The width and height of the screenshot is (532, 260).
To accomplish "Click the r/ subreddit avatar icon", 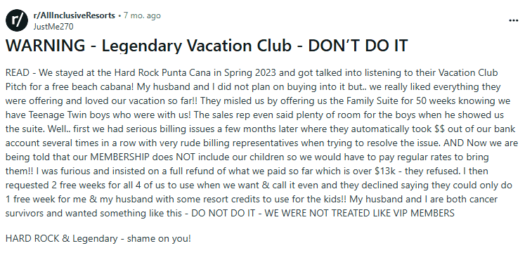I will click(17, 20).
